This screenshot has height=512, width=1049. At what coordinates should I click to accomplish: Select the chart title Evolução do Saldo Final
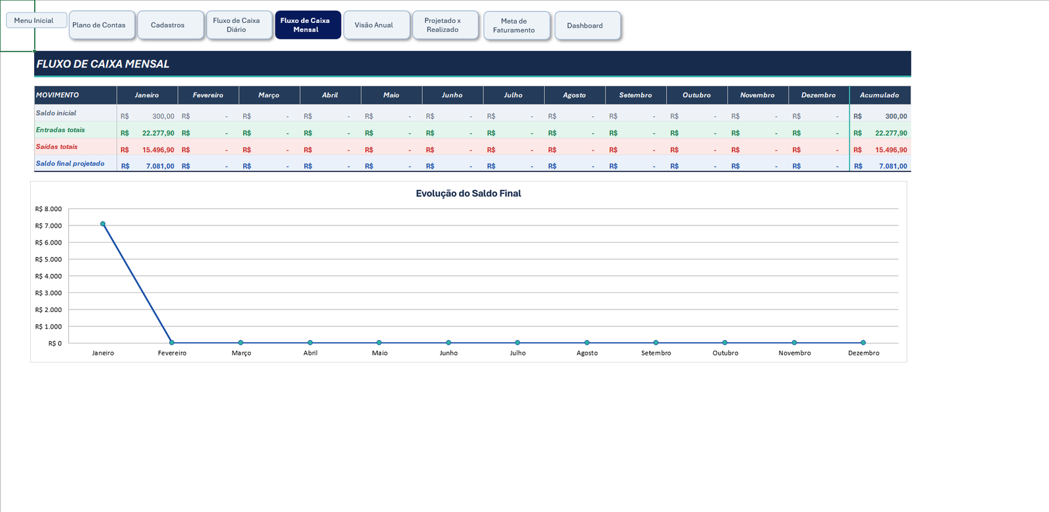tap(469, 193)
